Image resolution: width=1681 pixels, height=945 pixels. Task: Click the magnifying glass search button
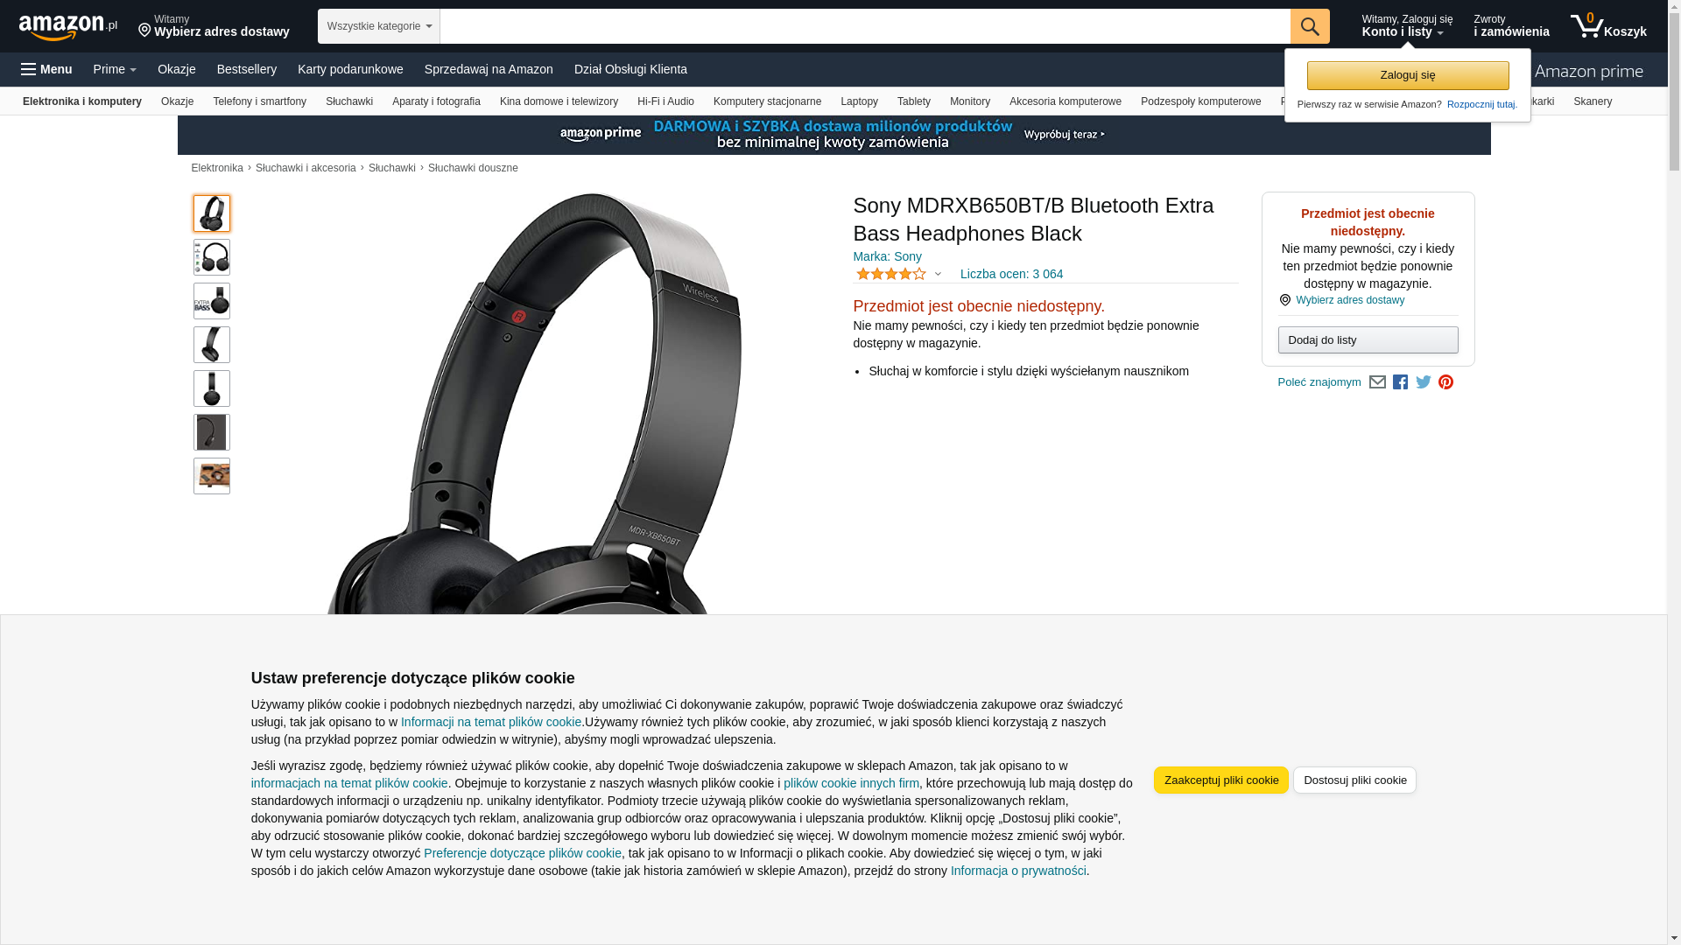pos(1309,26)
